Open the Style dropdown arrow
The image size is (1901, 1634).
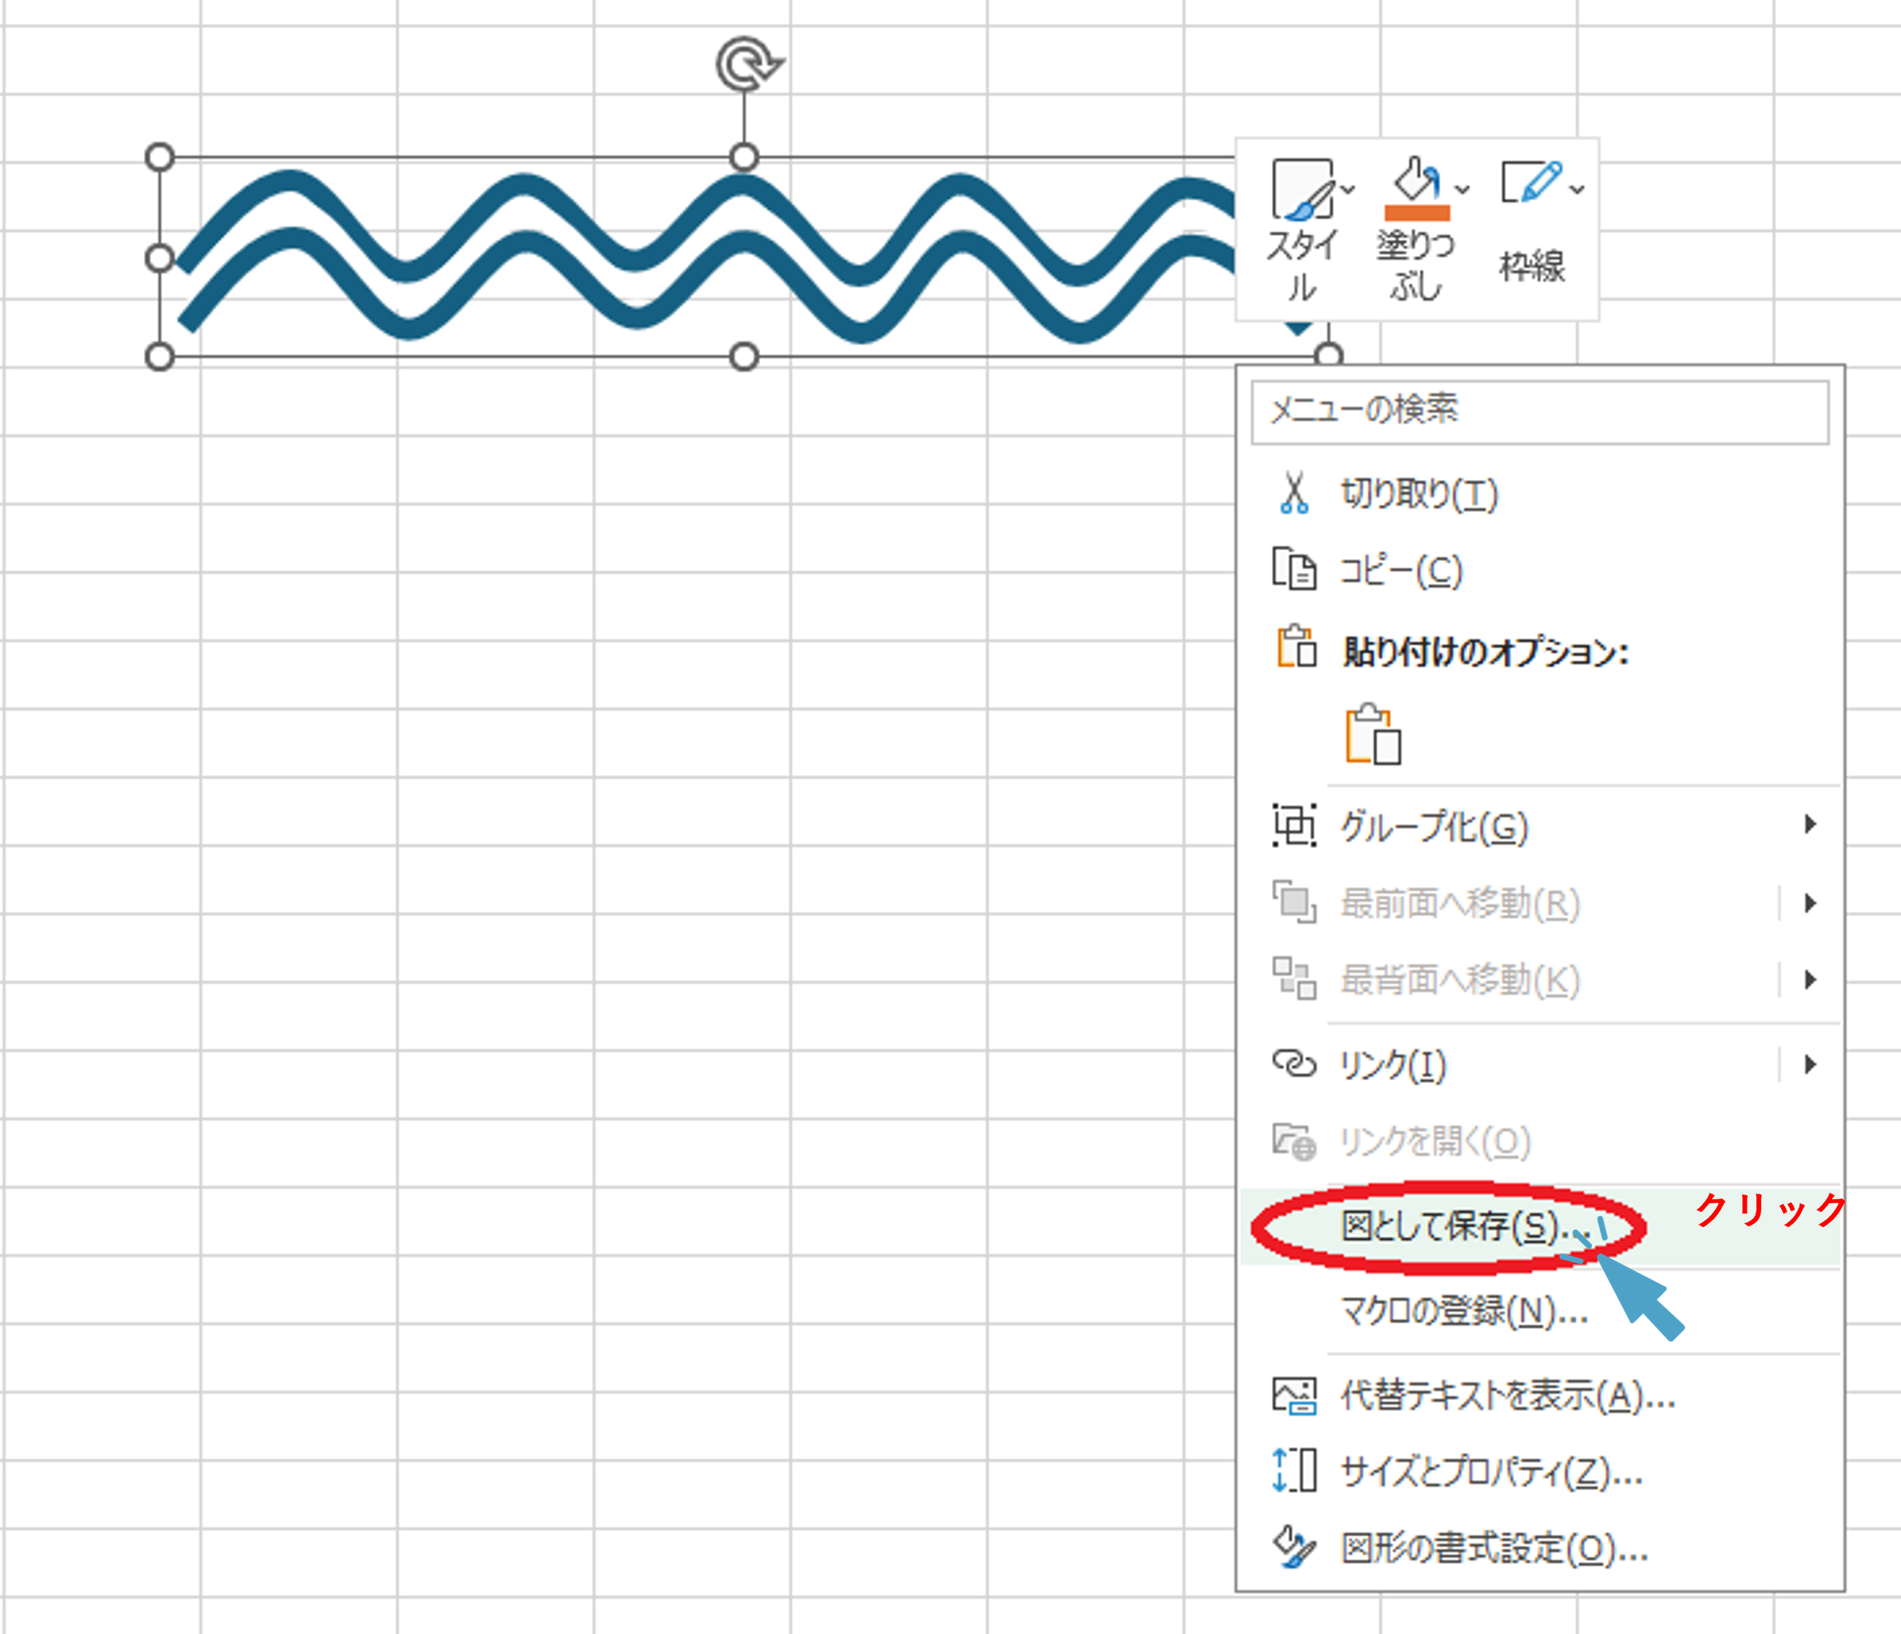1348,190
